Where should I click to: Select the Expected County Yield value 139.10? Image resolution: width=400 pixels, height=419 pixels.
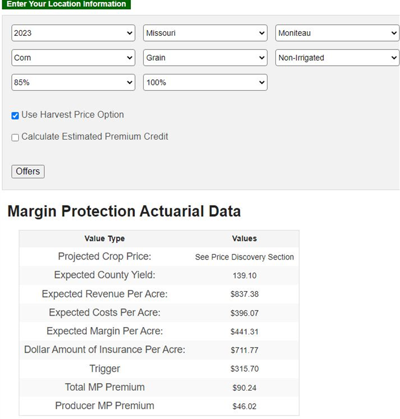(244, 275)
